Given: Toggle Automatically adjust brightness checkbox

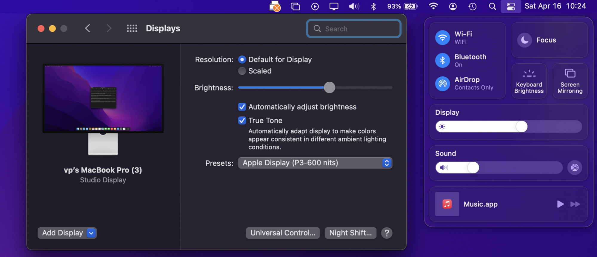Looking at the screenshot, I should [x=242, y=107].
